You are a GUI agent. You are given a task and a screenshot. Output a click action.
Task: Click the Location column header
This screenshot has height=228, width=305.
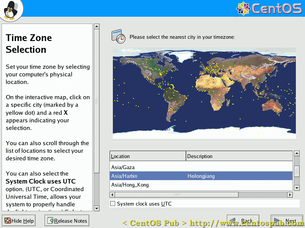148,156
